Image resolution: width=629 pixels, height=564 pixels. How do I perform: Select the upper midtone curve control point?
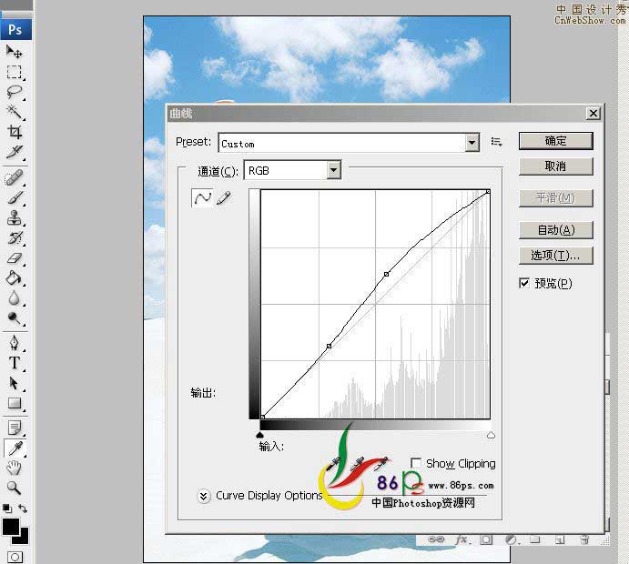click(386, 274)
